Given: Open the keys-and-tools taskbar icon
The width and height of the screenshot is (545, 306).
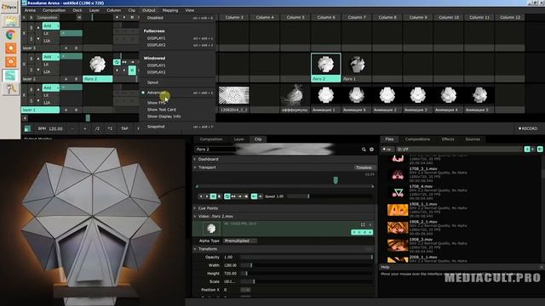Looking at the screenshot, I should [x=10, y=88].
